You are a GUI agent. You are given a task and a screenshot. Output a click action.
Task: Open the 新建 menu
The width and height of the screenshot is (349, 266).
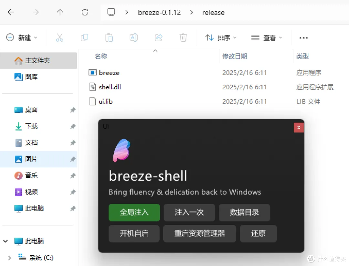[22, 37]
